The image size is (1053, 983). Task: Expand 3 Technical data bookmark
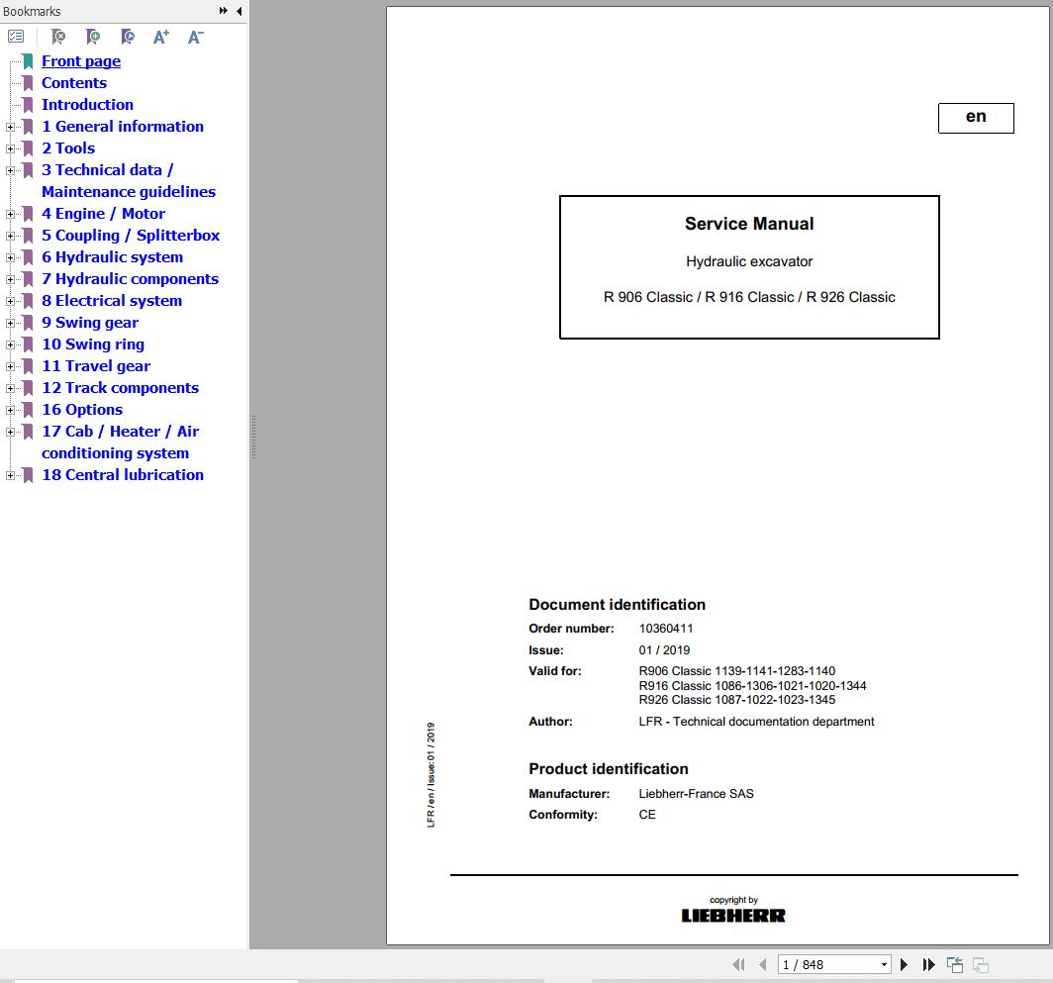point(10,170)
